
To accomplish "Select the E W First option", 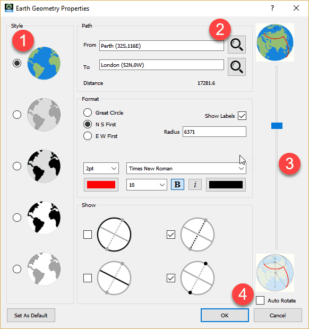I will pyautogui.click(x=88, y=136).
